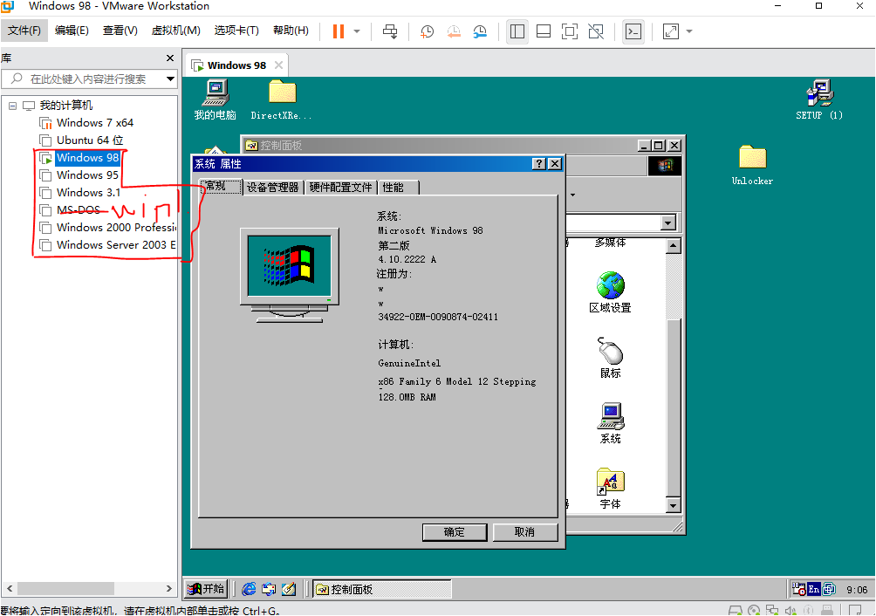The height and width of the screenshot is (616, 876).
Task: Open the 字体 icon in 控制面板
Action: click(610, 489)
